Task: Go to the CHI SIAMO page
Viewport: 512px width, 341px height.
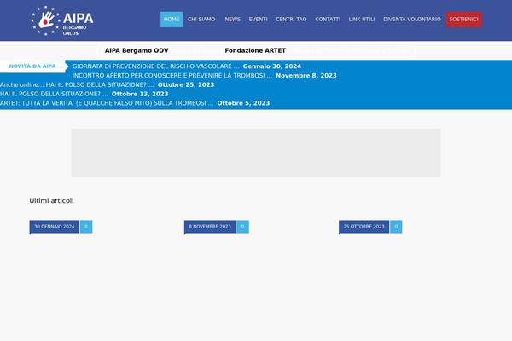Action: coord(201,20)
